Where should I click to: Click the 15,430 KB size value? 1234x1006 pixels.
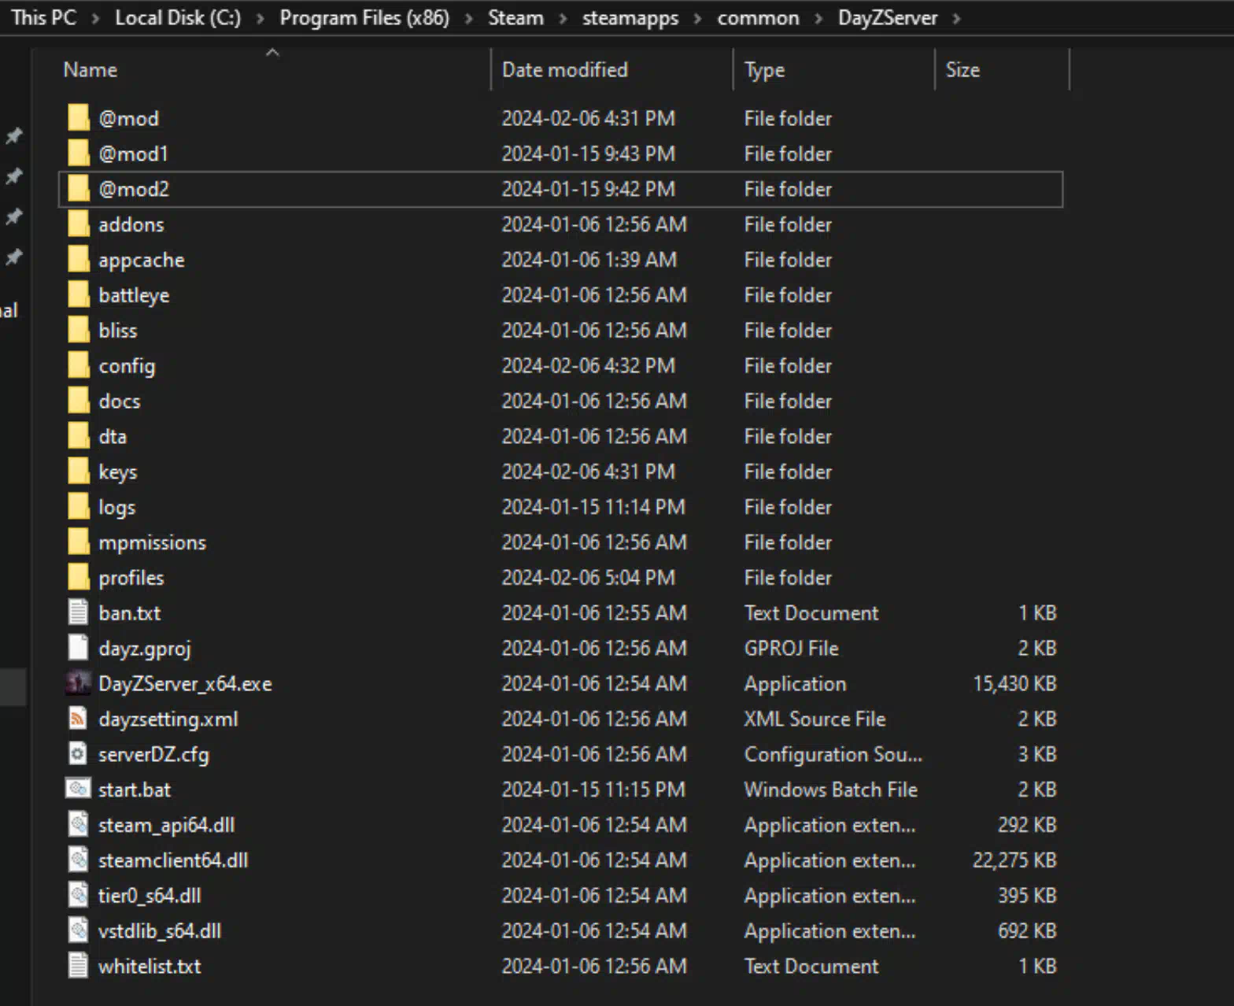point(1014,683)
